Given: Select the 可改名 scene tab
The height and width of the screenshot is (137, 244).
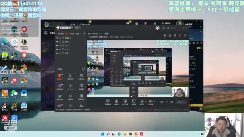Looking at the screenshot, I should click(x=72, y=33).
